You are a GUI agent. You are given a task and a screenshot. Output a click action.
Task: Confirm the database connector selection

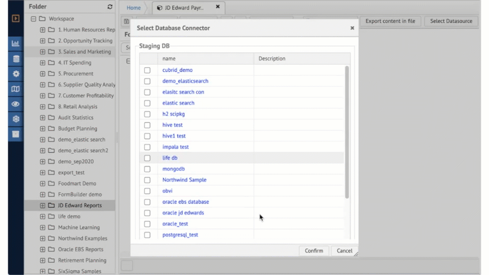coord(314,251)
